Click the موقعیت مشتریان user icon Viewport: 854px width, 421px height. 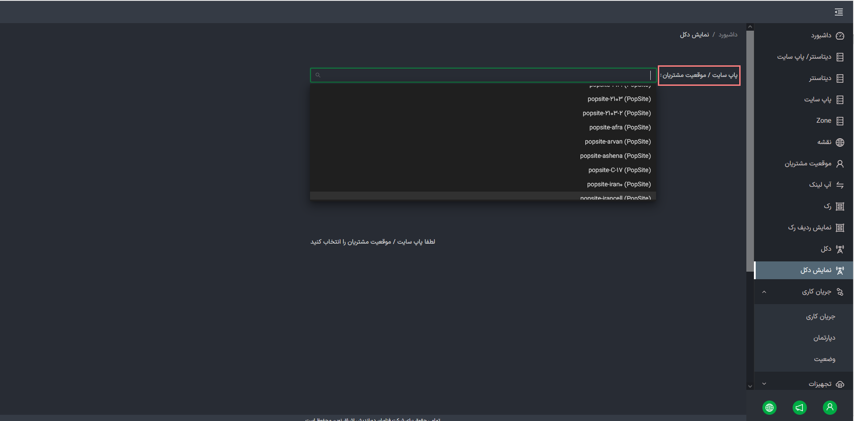point(840,164)
